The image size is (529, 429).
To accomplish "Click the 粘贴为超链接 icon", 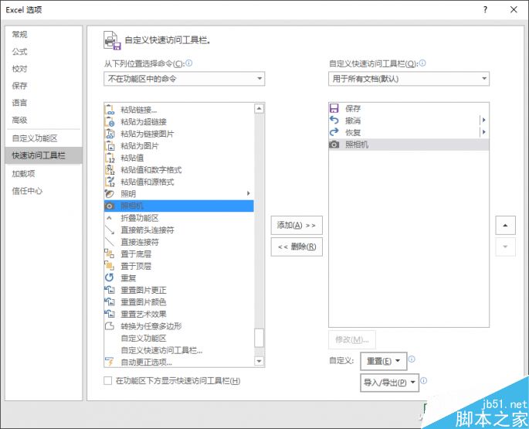I will [x=110, y=121].
